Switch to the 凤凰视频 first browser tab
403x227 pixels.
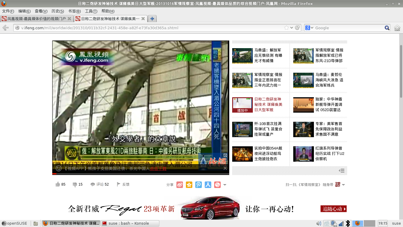[36, 19]
